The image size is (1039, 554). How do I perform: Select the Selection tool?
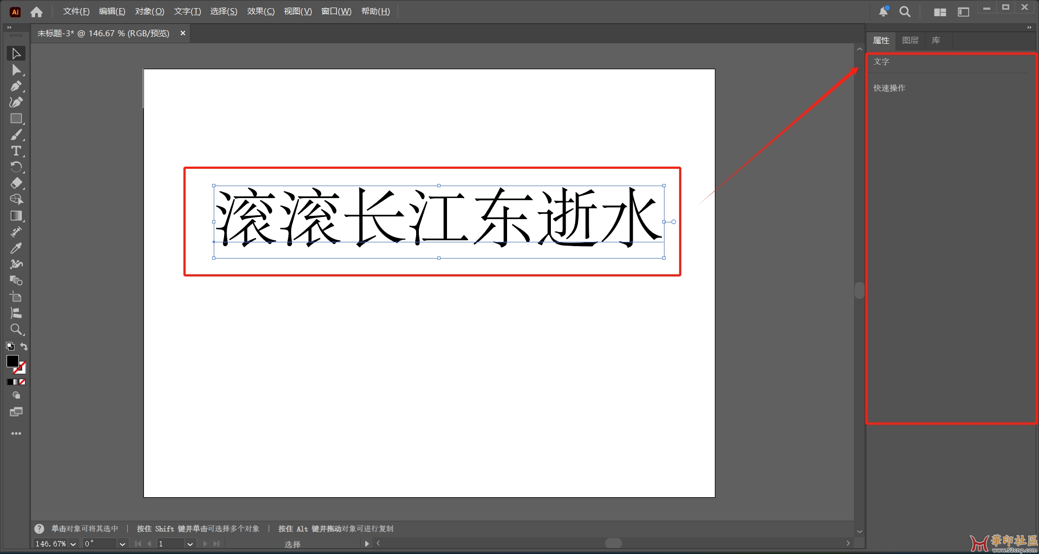point(16,53)
